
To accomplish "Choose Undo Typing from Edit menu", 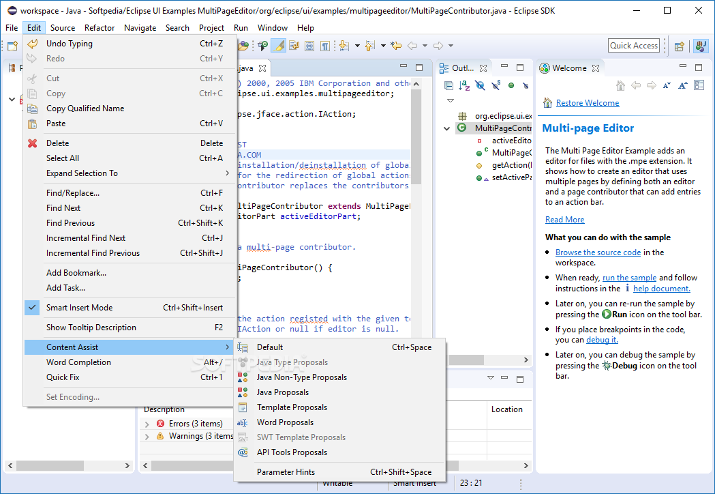I will coord(130,44).
